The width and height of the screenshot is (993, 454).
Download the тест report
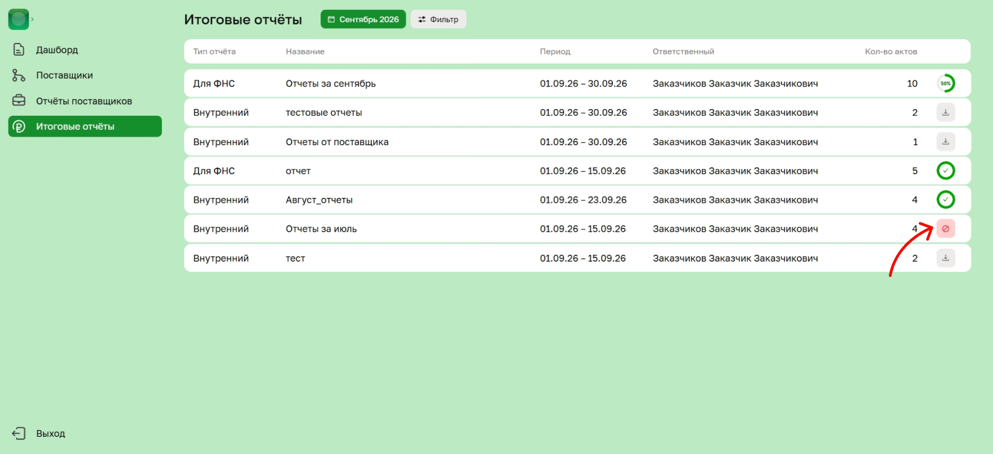[x=946, y=258]
